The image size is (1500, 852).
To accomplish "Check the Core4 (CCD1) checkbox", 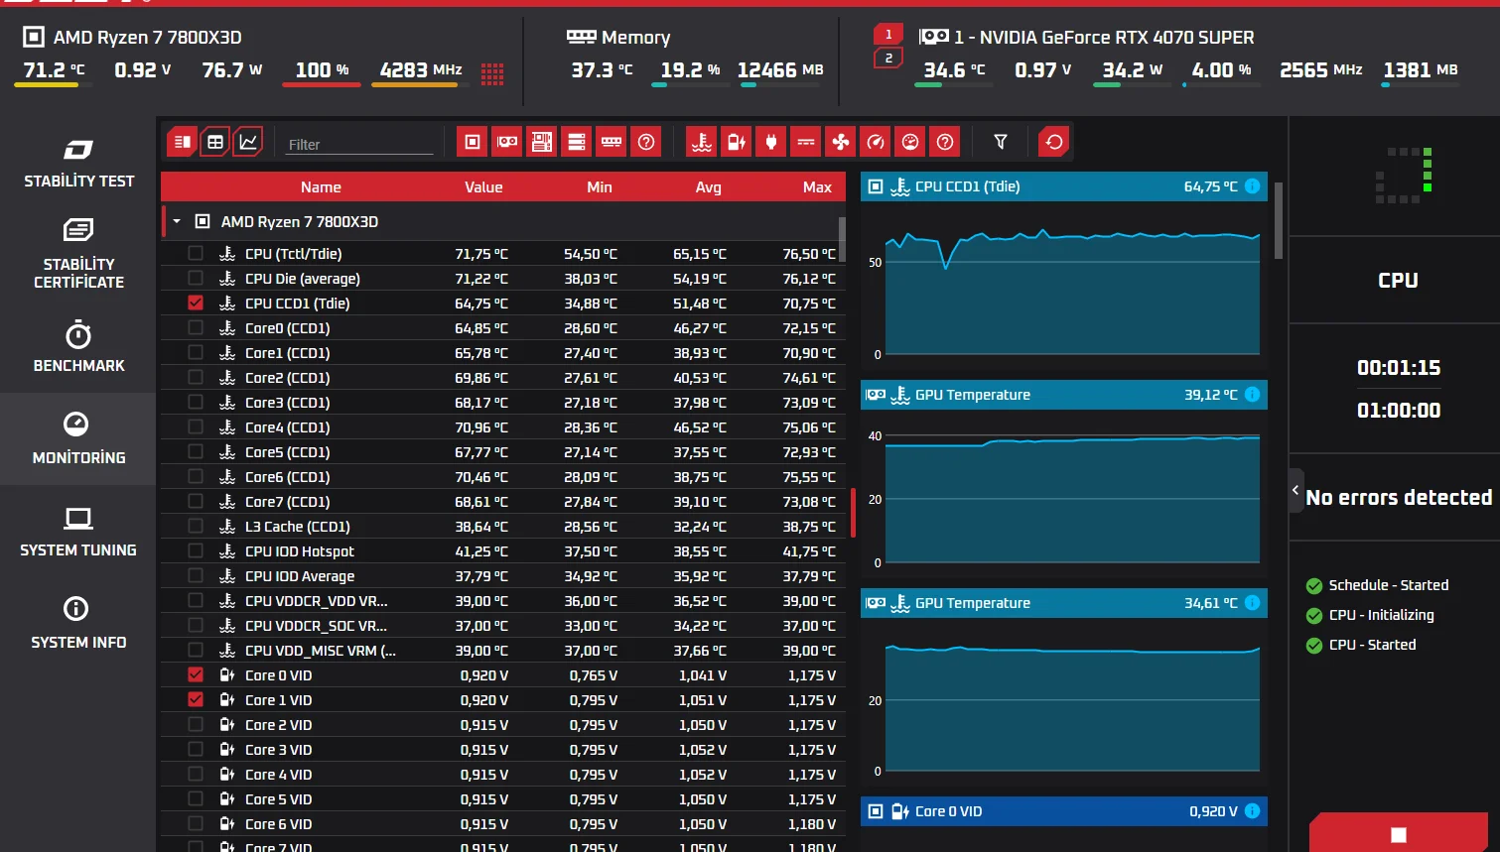I will tap(196, 427).
